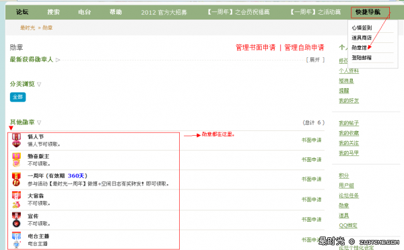Click the 勤奋版主 medal title text
Screen dimensions: 404x250
(38, 157)
